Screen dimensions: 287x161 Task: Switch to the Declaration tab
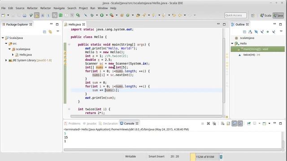(108, 123)
